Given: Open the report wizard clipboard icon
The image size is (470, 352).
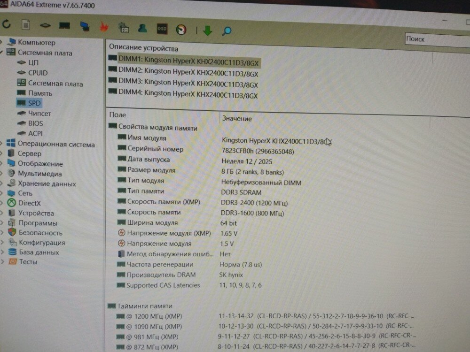Looking at the screenshot, I should click(x=124, y=28).
